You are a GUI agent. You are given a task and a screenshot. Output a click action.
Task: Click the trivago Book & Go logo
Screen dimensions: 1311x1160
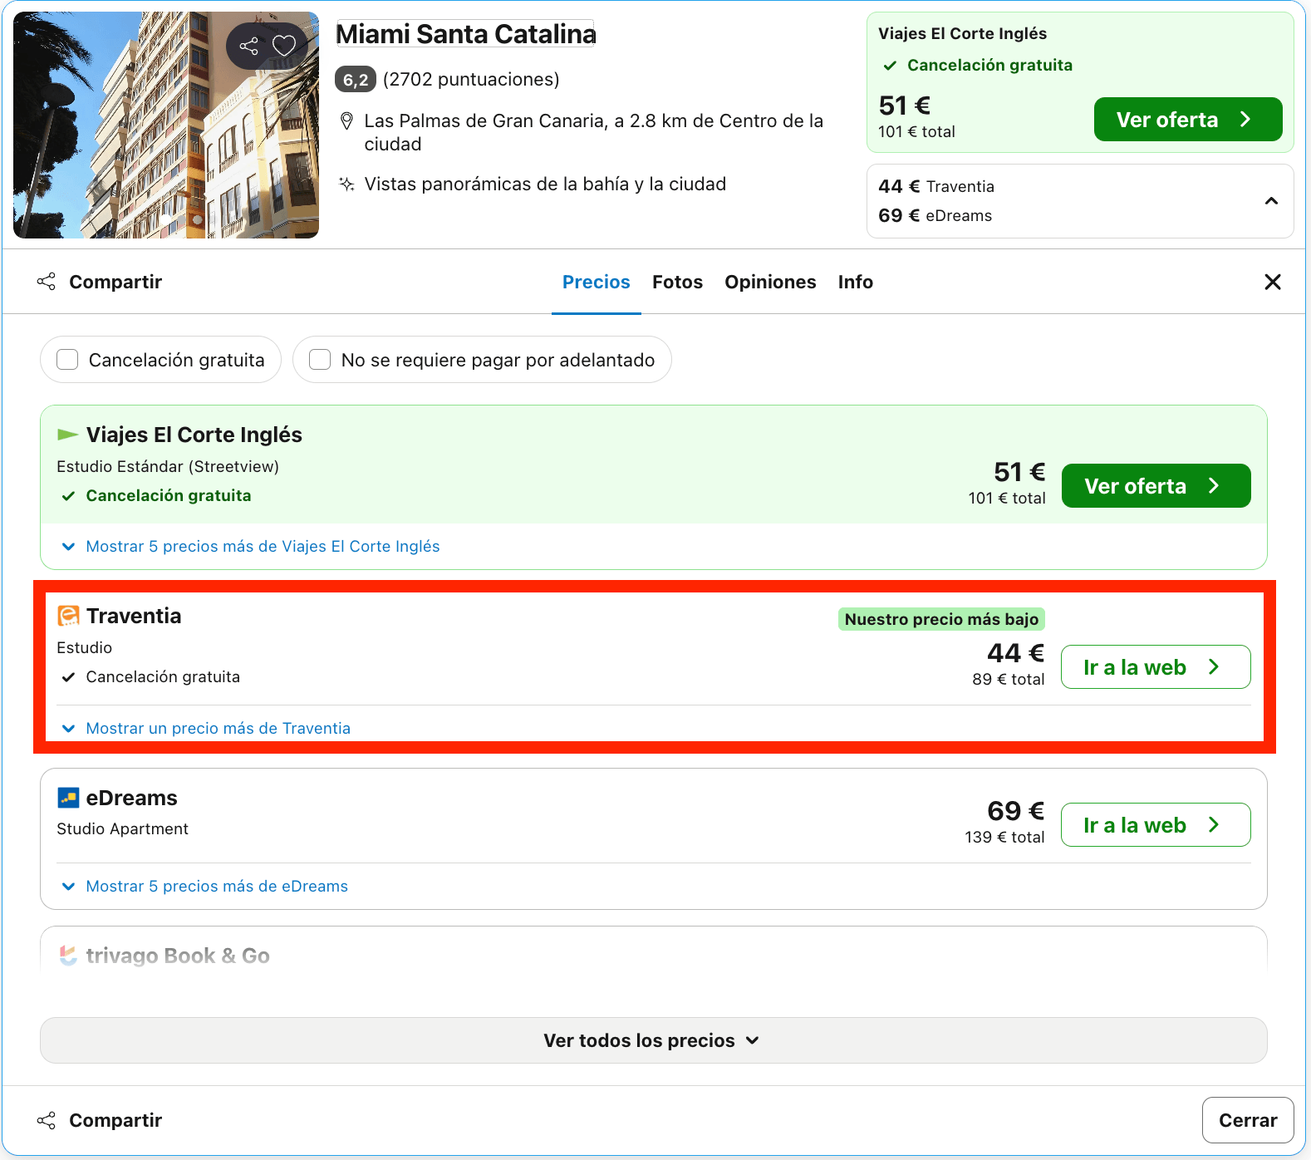(x=68, y=956)
